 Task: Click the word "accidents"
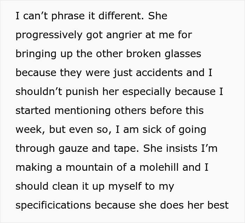pos(156,73)
